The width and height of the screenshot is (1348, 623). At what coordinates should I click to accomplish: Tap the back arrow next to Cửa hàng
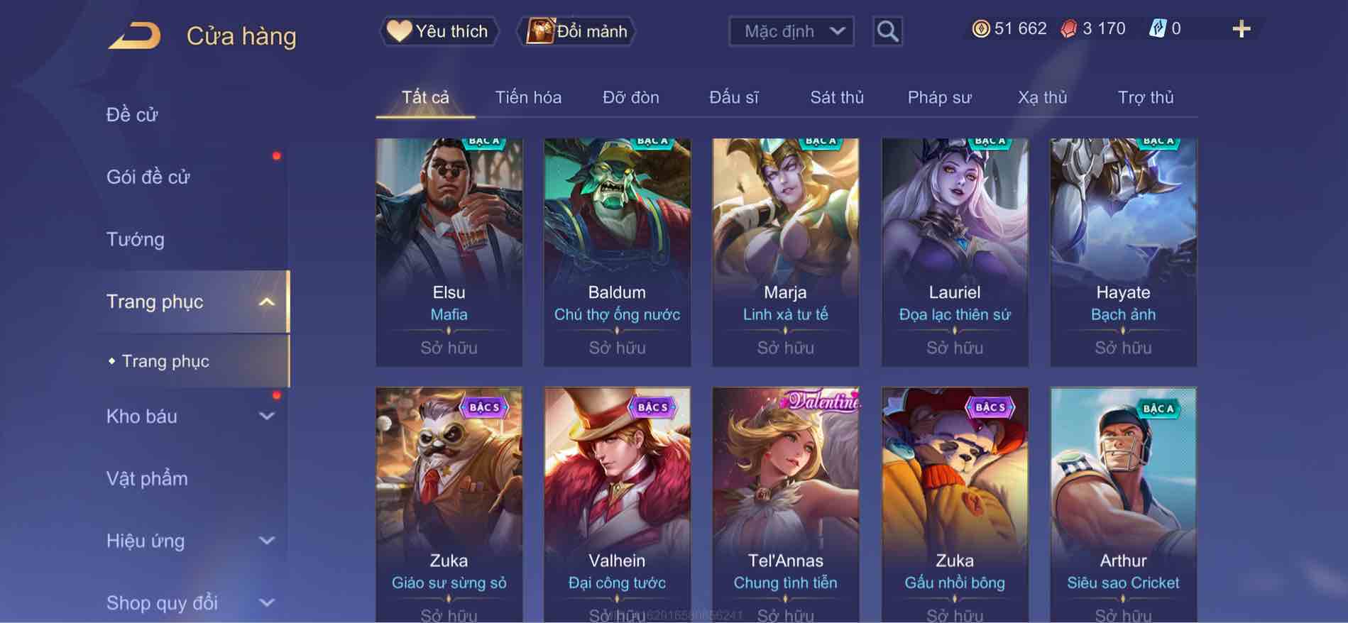135,35
